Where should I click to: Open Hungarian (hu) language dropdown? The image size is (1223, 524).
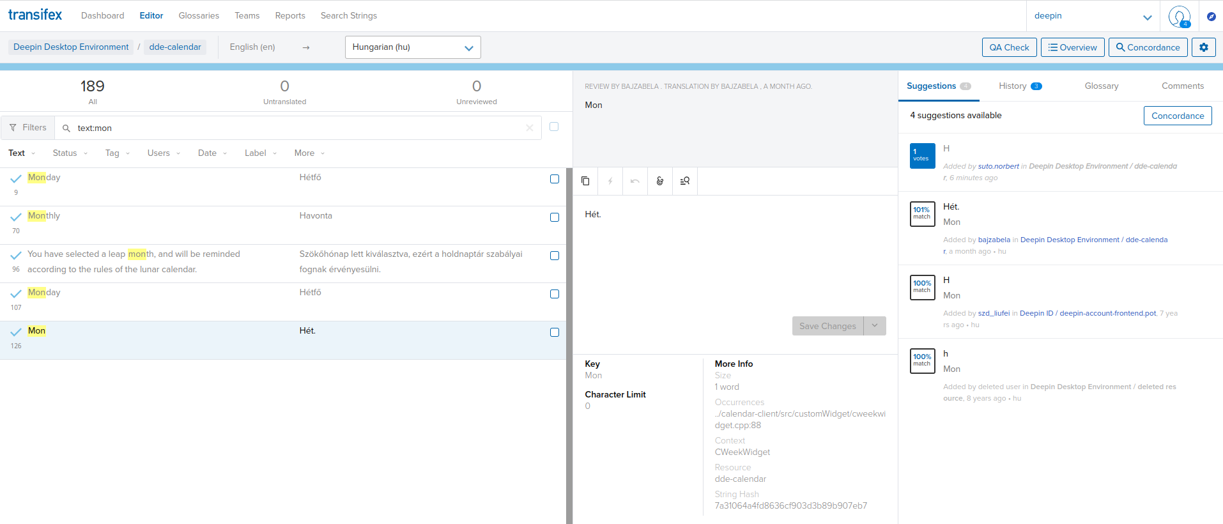coord(413,47)
